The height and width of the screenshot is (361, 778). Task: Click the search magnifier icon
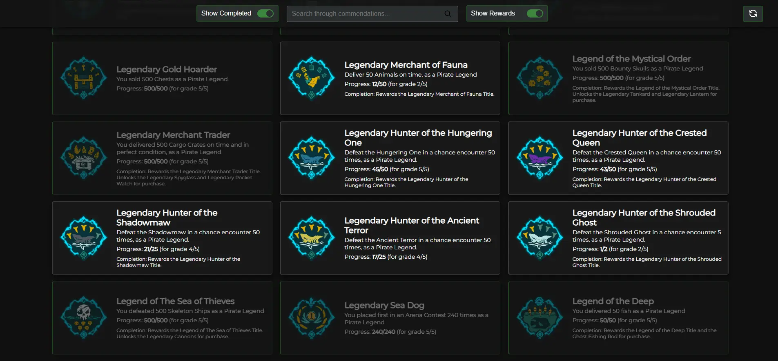448,14
